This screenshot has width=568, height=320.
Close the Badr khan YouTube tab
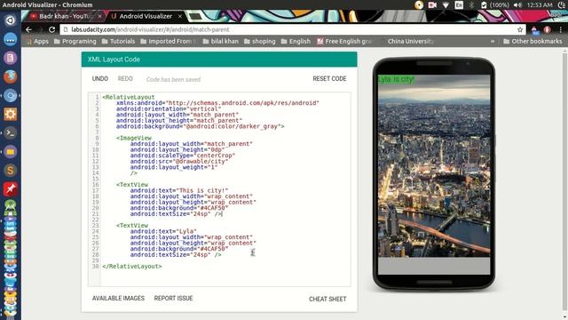99,16
